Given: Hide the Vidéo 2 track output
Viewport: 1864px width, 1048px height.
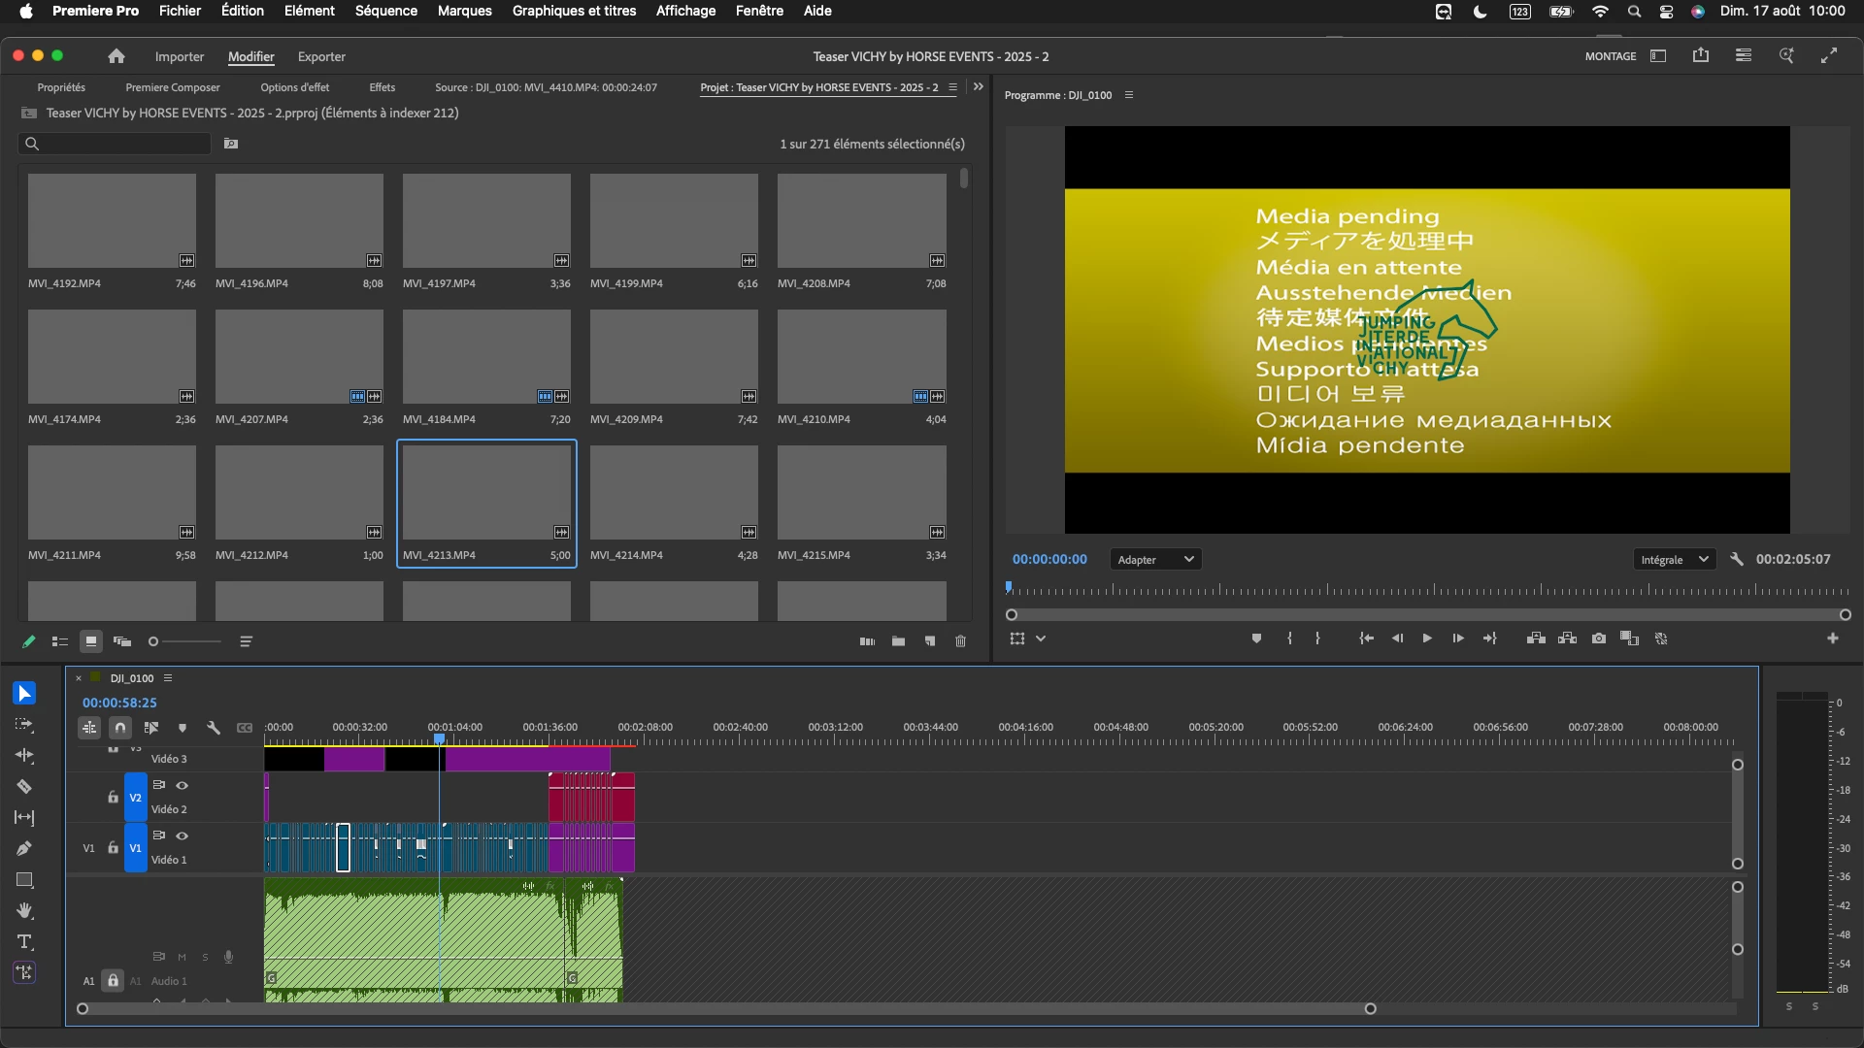Looking at the screenshot, I should [x=182, y=785].
